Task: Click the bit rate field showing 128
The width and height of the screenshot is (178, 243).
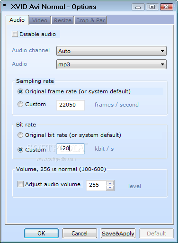Action: (x=71, y=149)
